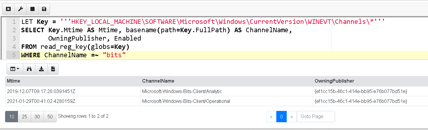Open the column visibility dropdown
The image size is (428, 130).
point(15,69)
